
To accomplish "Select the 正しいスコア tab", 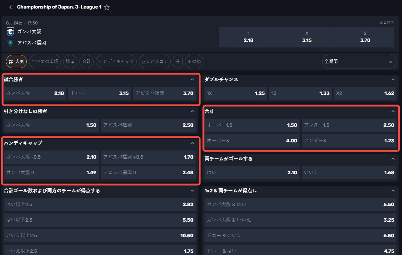I will pos(155,62).
